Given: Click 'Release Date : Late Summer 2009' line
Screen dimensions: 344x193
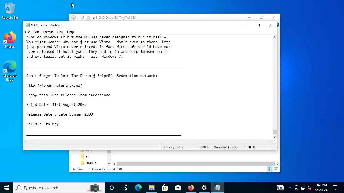Looking at the screenshot, I should coord(60,114).
